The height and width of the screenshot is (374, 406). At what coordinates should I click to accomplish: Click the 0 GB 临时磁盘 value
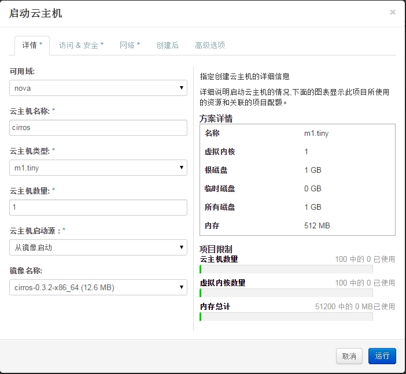coord(312,188)
